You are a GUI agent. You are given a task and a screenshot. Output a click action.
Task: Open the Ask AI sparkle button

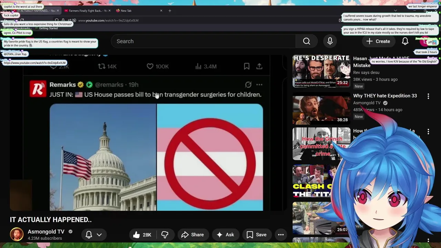tap(225, 235)
